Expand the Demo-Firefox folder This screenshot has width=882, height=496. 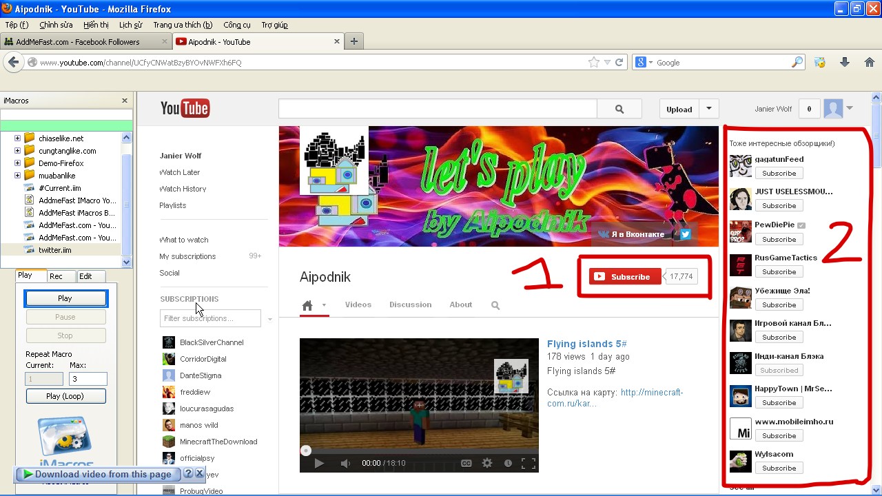[x=17, y=163]
